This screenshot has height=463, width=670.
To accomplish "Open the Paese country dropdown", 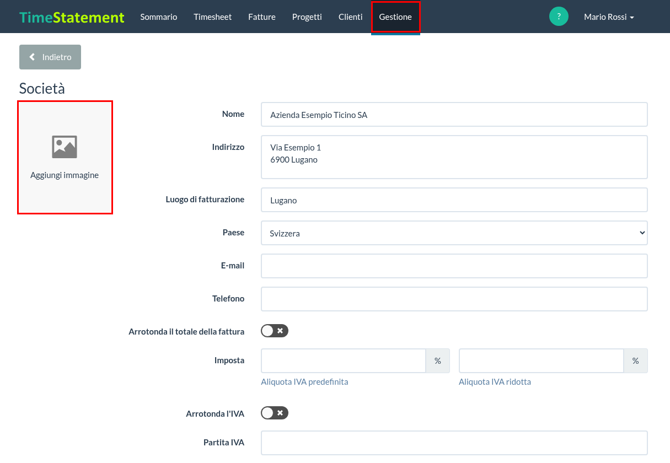I will [454, 233].
